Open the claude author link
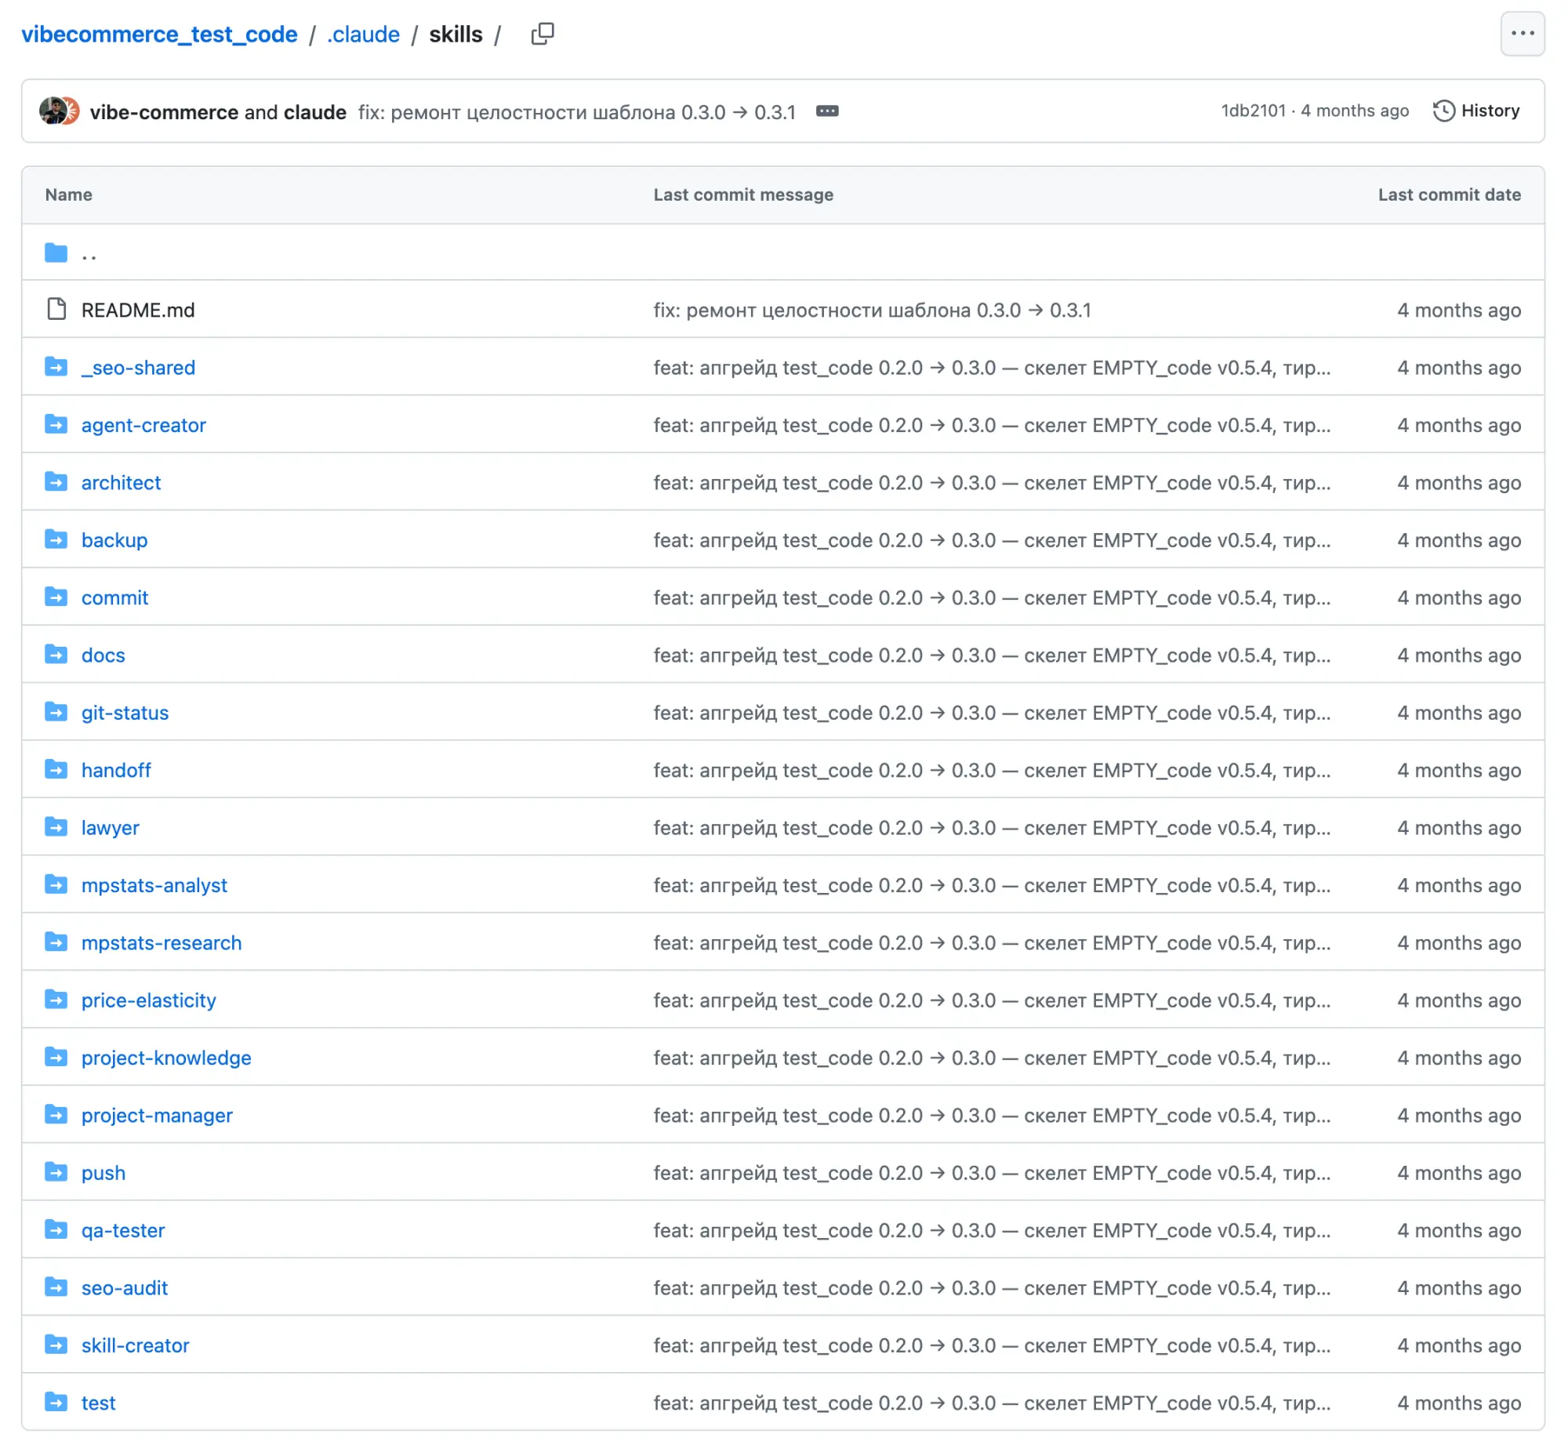The image size is (1568, 1452). (x=314, y=111)
